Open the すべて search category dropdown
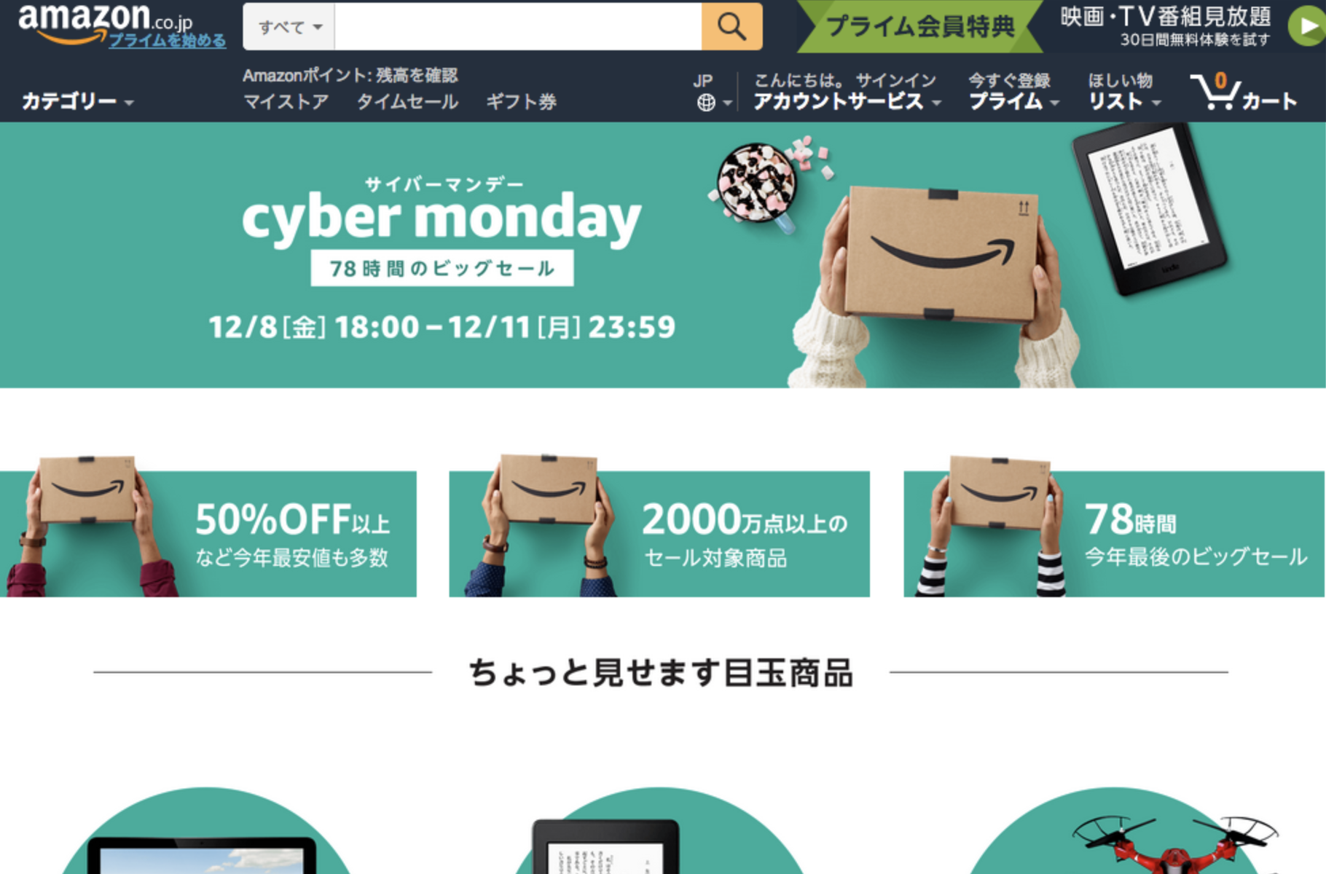 [289, 27]
